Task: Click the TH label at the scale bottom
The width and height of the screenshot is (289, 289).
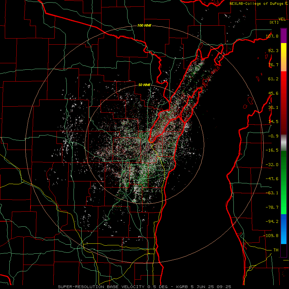Action: click(x=276, y=250)
